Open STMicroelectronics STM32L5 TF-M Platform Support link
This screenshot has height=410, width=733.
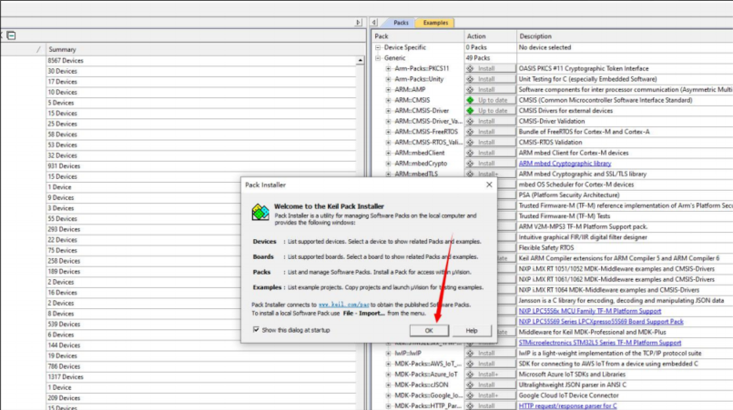pos(600,343)
